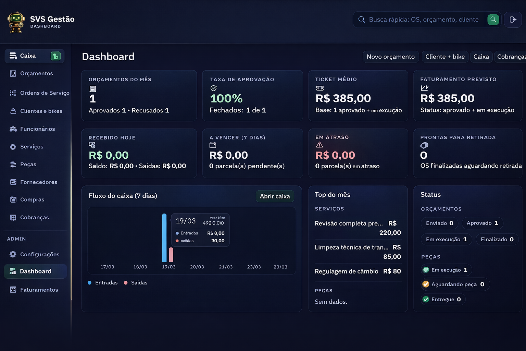Screen dimensions: 526x351
Task: Click the warning icon in Em Atraso card
Action: click(x=320, y=145)
